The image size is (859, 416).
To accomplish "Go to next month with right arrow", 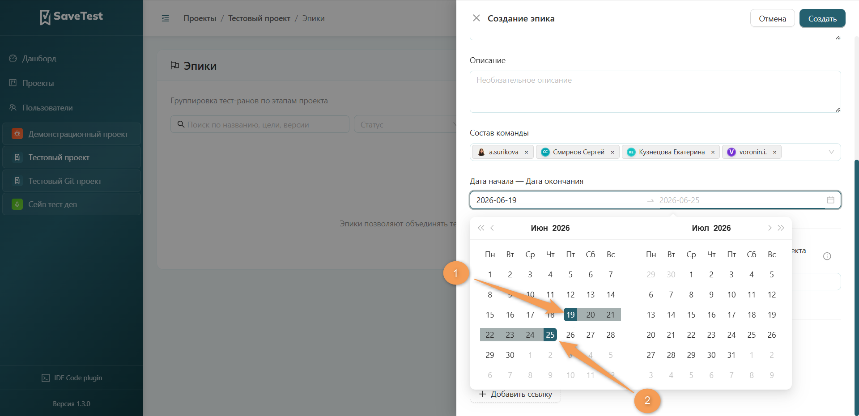I will (770, 228).
